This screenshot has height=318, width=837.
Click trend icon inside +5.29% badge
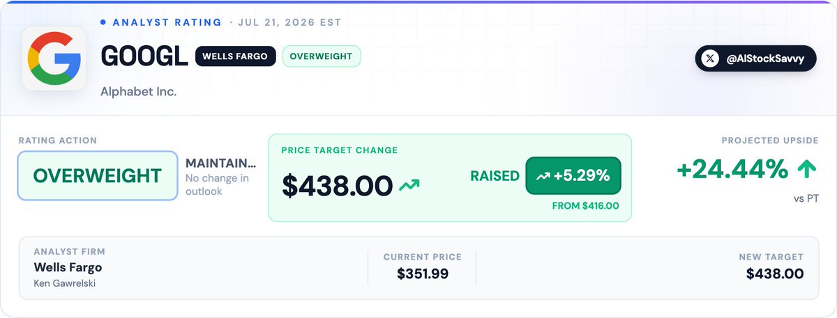point(543,176)
